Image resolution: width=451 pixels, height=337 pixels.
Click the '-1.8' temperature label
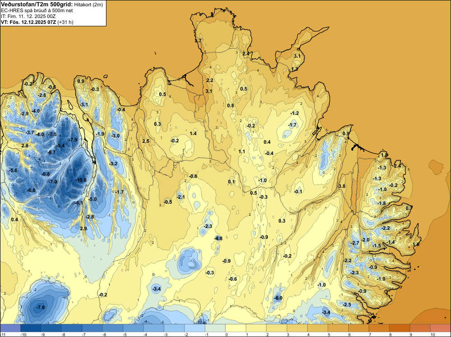point(381,203)
